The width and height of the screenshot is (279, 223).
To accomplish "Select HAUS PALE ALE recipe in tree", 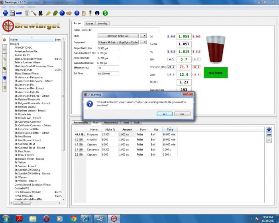I will (x=24, y=196).
